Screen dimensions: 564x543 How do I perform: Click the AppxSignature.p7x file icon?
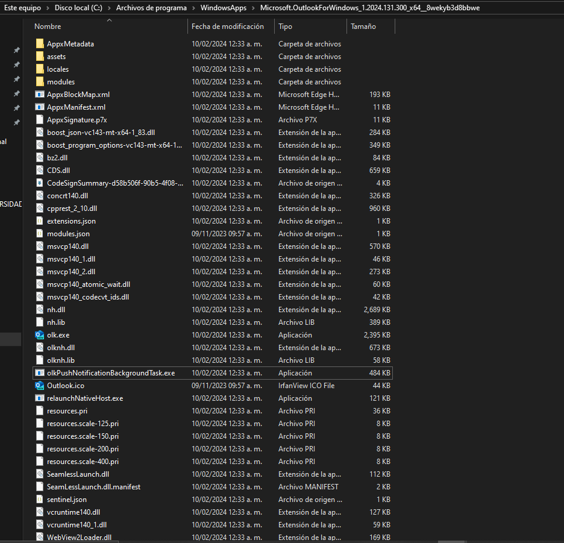pos(40,120)
